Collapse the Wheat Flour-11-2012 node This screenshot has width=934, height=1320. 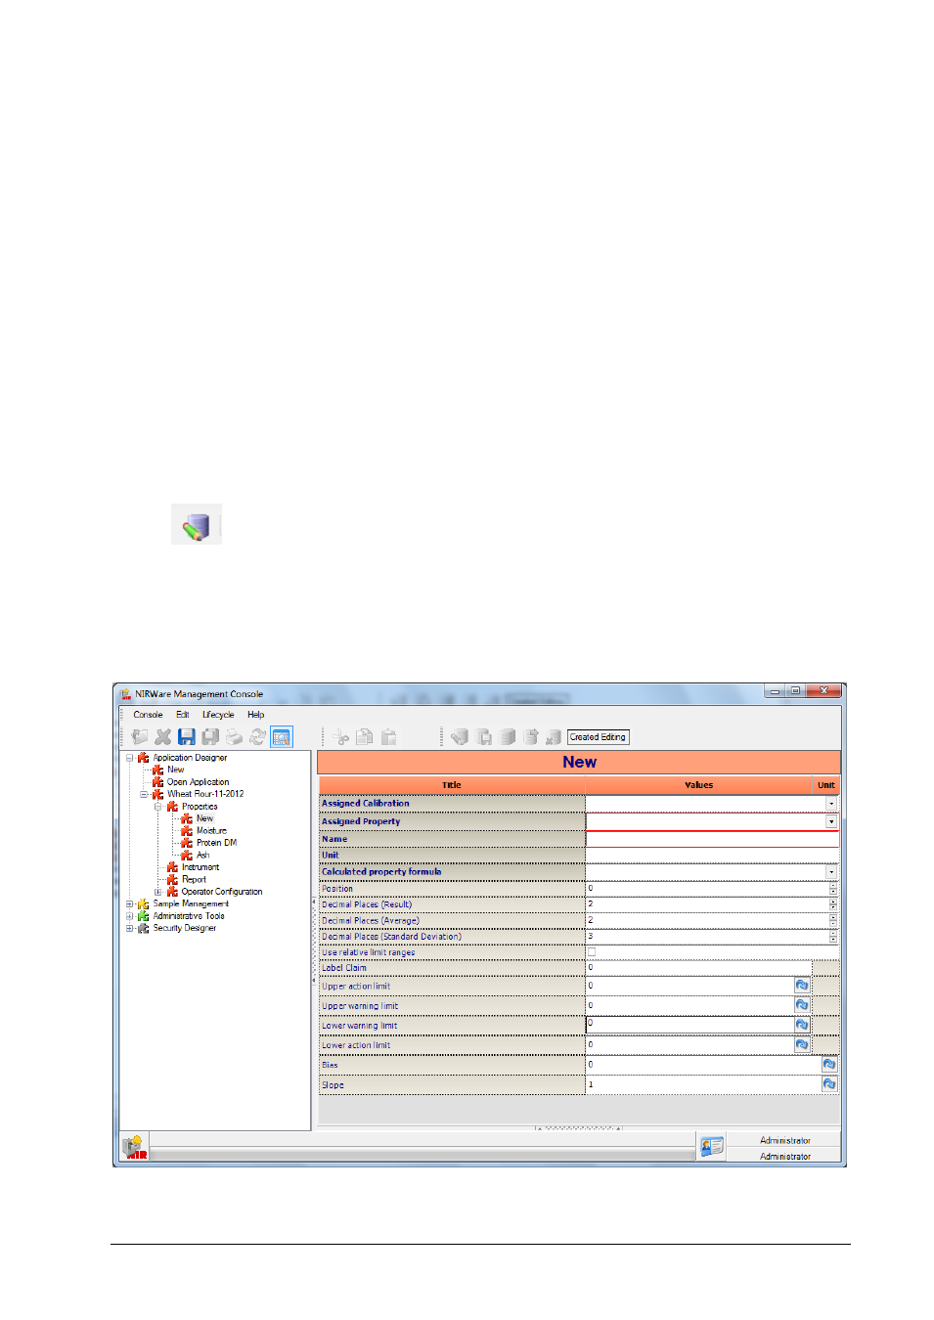[x=144, y=794]
